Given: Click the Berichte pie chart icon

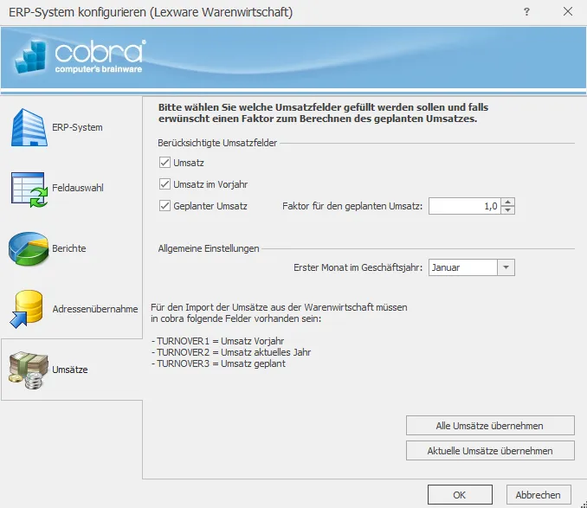Looking at the screenshot, I should pyautogui.click(x=29, y=248).
